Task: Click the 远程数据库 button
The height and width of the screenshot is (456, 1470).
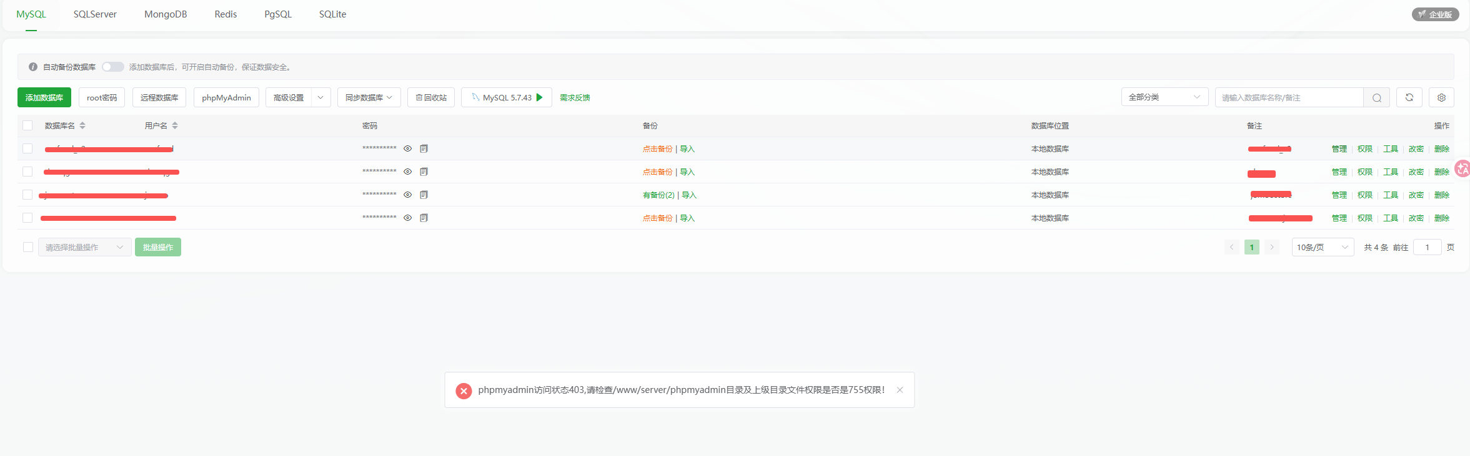Action: coord(159,97)
